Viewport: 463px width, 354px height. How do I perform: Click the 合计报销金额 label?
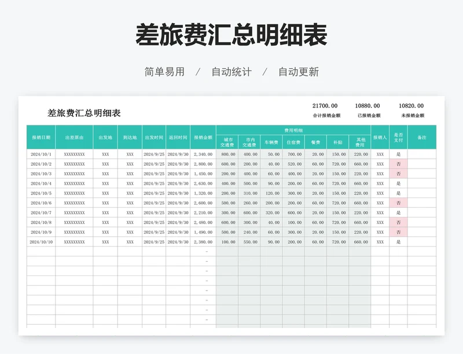(326, 115)
